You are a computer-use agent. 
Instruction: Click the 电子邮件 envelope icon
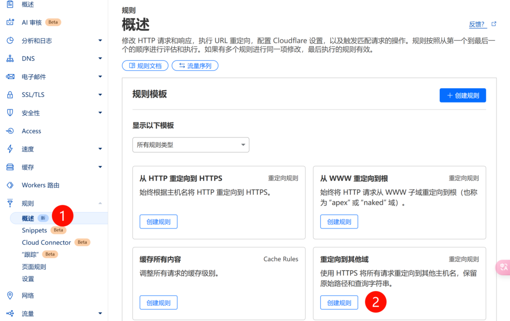11,76
